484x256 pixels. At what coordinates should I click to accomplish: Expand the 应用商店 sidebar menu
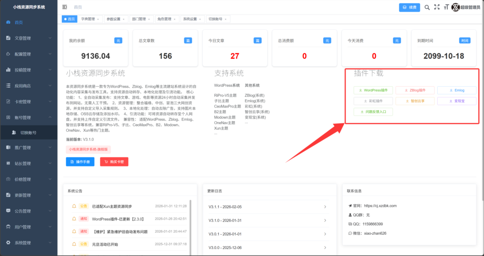(29, 86)
